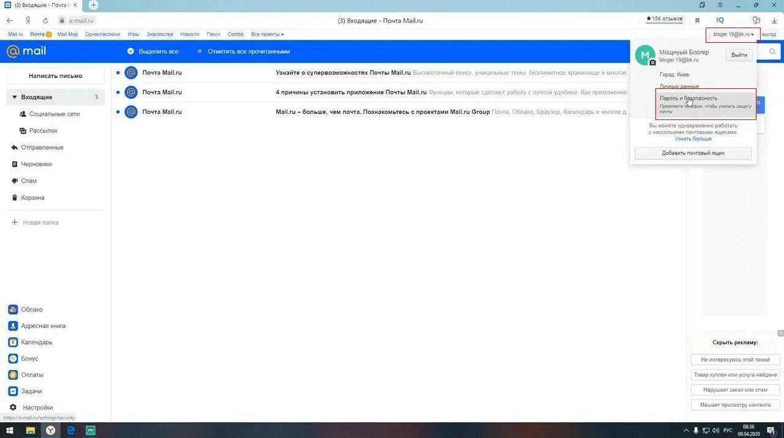Click Отметить все прочитанными

(243, 51)
